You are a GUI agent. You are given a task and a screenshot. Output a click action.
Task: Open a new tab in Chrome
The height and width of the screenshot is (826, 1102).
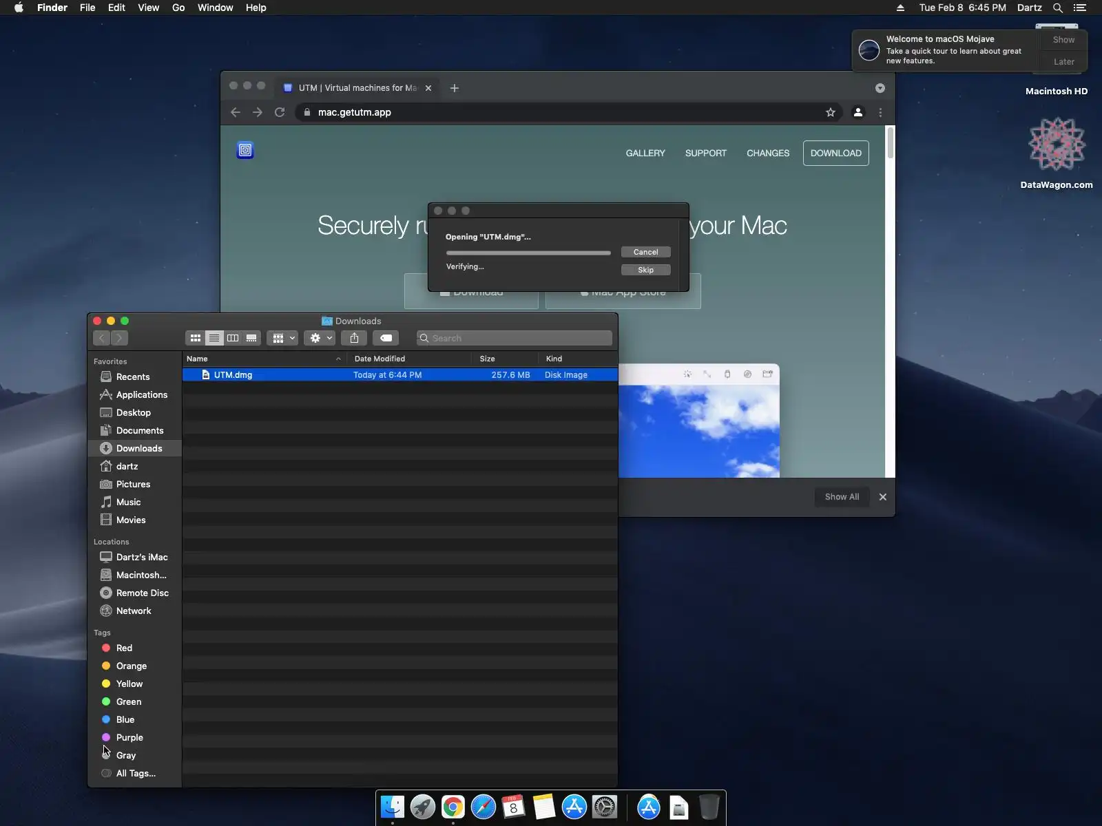(455, 88)
